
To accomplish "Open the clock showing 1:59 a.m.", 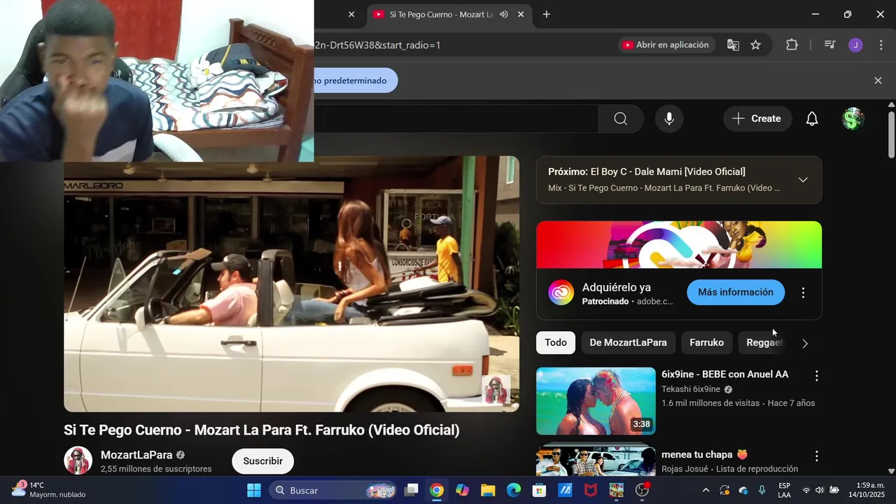I will click(868, 490).
